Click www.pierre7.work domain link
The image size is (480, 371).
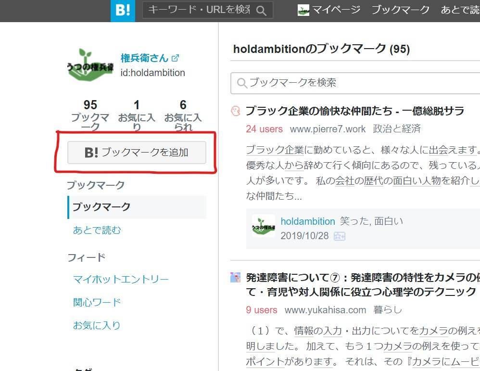(x=328, y=129)
